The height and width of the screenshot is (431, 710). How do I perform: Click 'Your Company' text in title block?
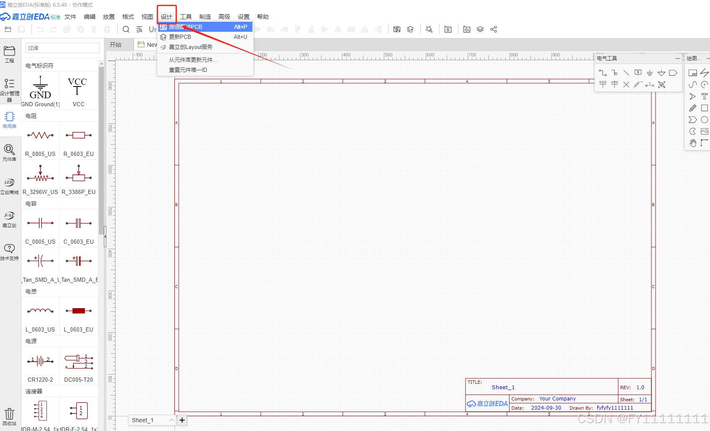[x=557, y=399]
